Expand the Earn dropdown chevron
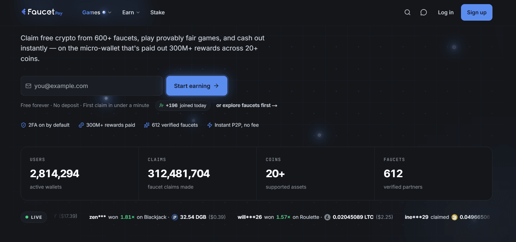This screenshot has width=516, height=242. click(138, 12)
